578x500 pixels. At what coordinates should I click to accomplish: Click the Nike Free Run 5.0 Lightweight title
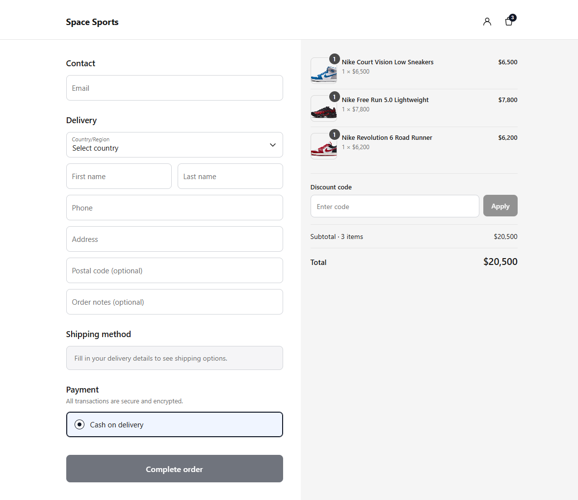tap(385, 100)
